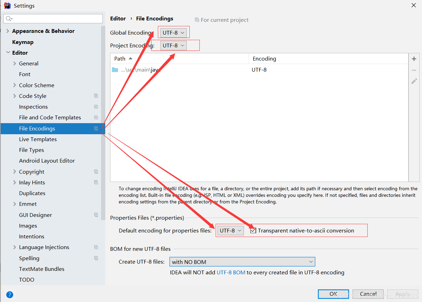
Task: Expand the Code Style node
Action: (x=15, y=96)
